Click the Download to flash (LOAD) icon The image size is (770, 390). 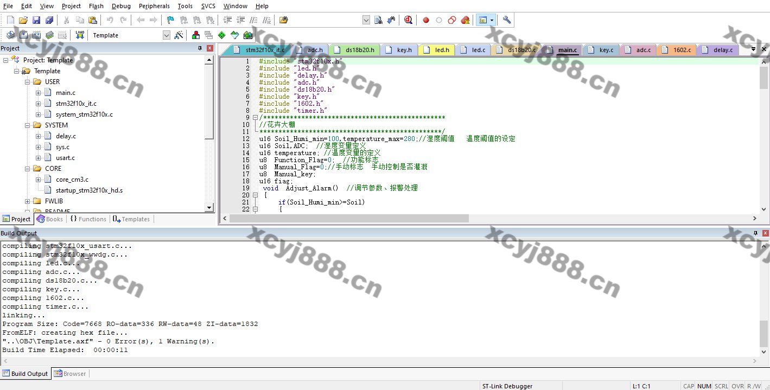tap(80, 35)
